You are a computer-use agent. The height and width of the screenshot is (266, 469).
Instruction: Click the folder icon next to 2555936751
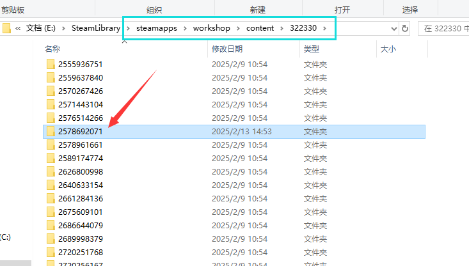pos(51,65)
